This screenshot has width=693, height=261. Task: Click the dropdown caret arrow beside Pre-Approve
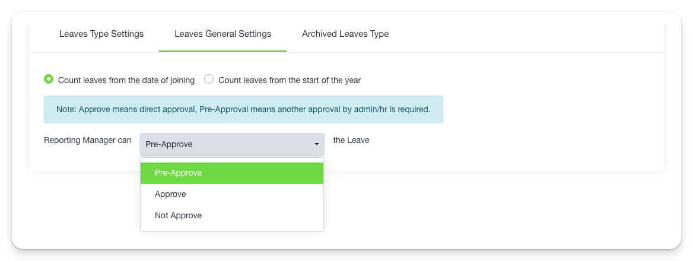[x=316, y=144]
